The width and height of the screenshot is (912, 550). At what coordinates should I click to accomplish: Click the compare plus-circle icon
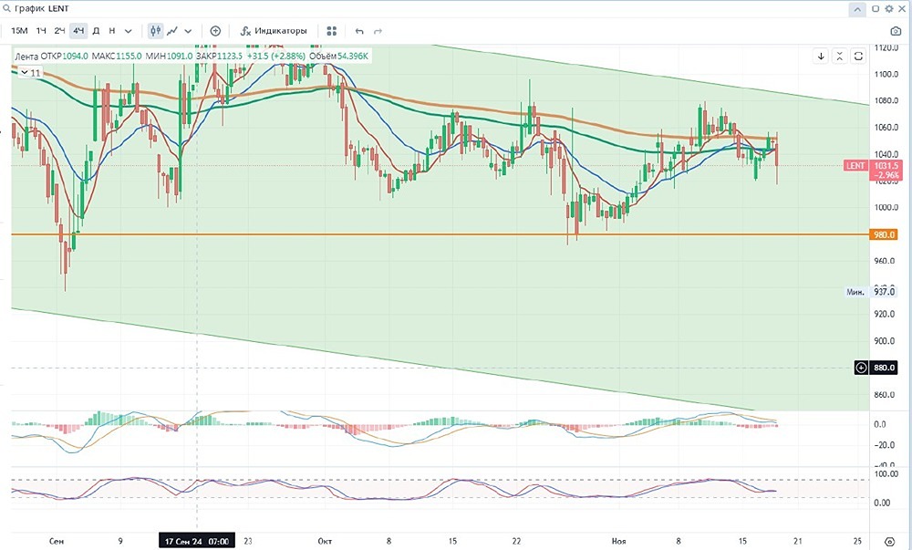215,31
